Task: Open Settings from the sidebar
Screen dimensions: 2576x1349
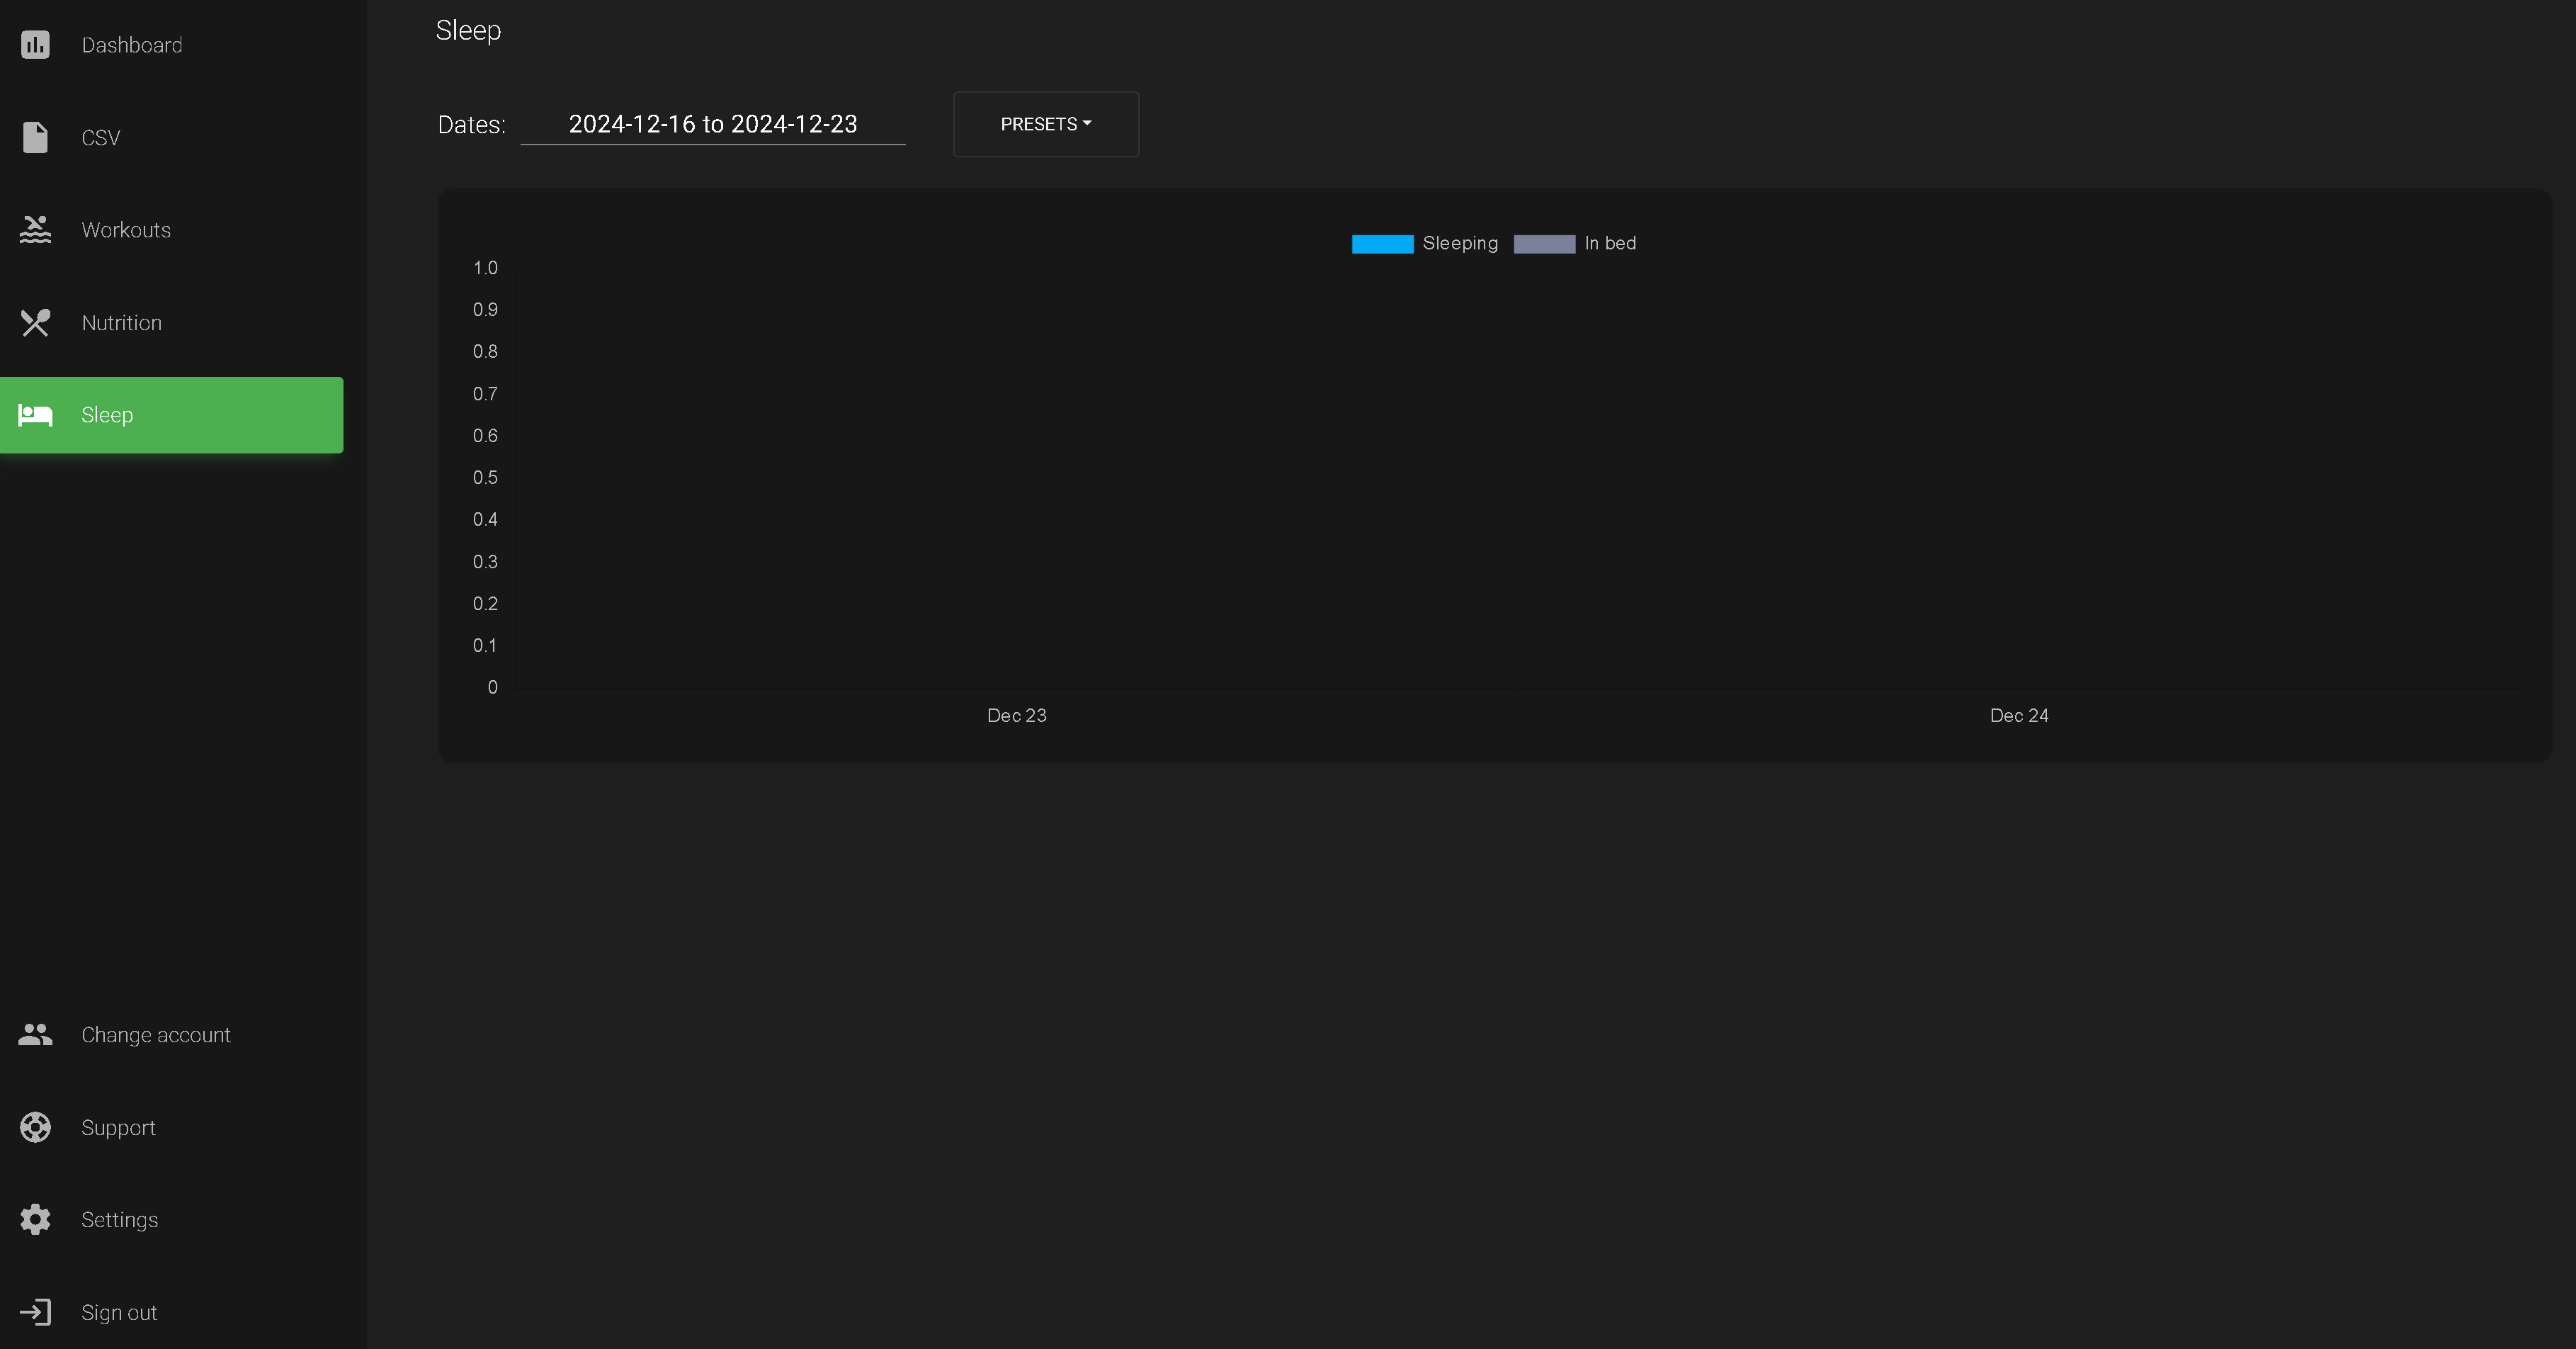Action: [171, 1219]
